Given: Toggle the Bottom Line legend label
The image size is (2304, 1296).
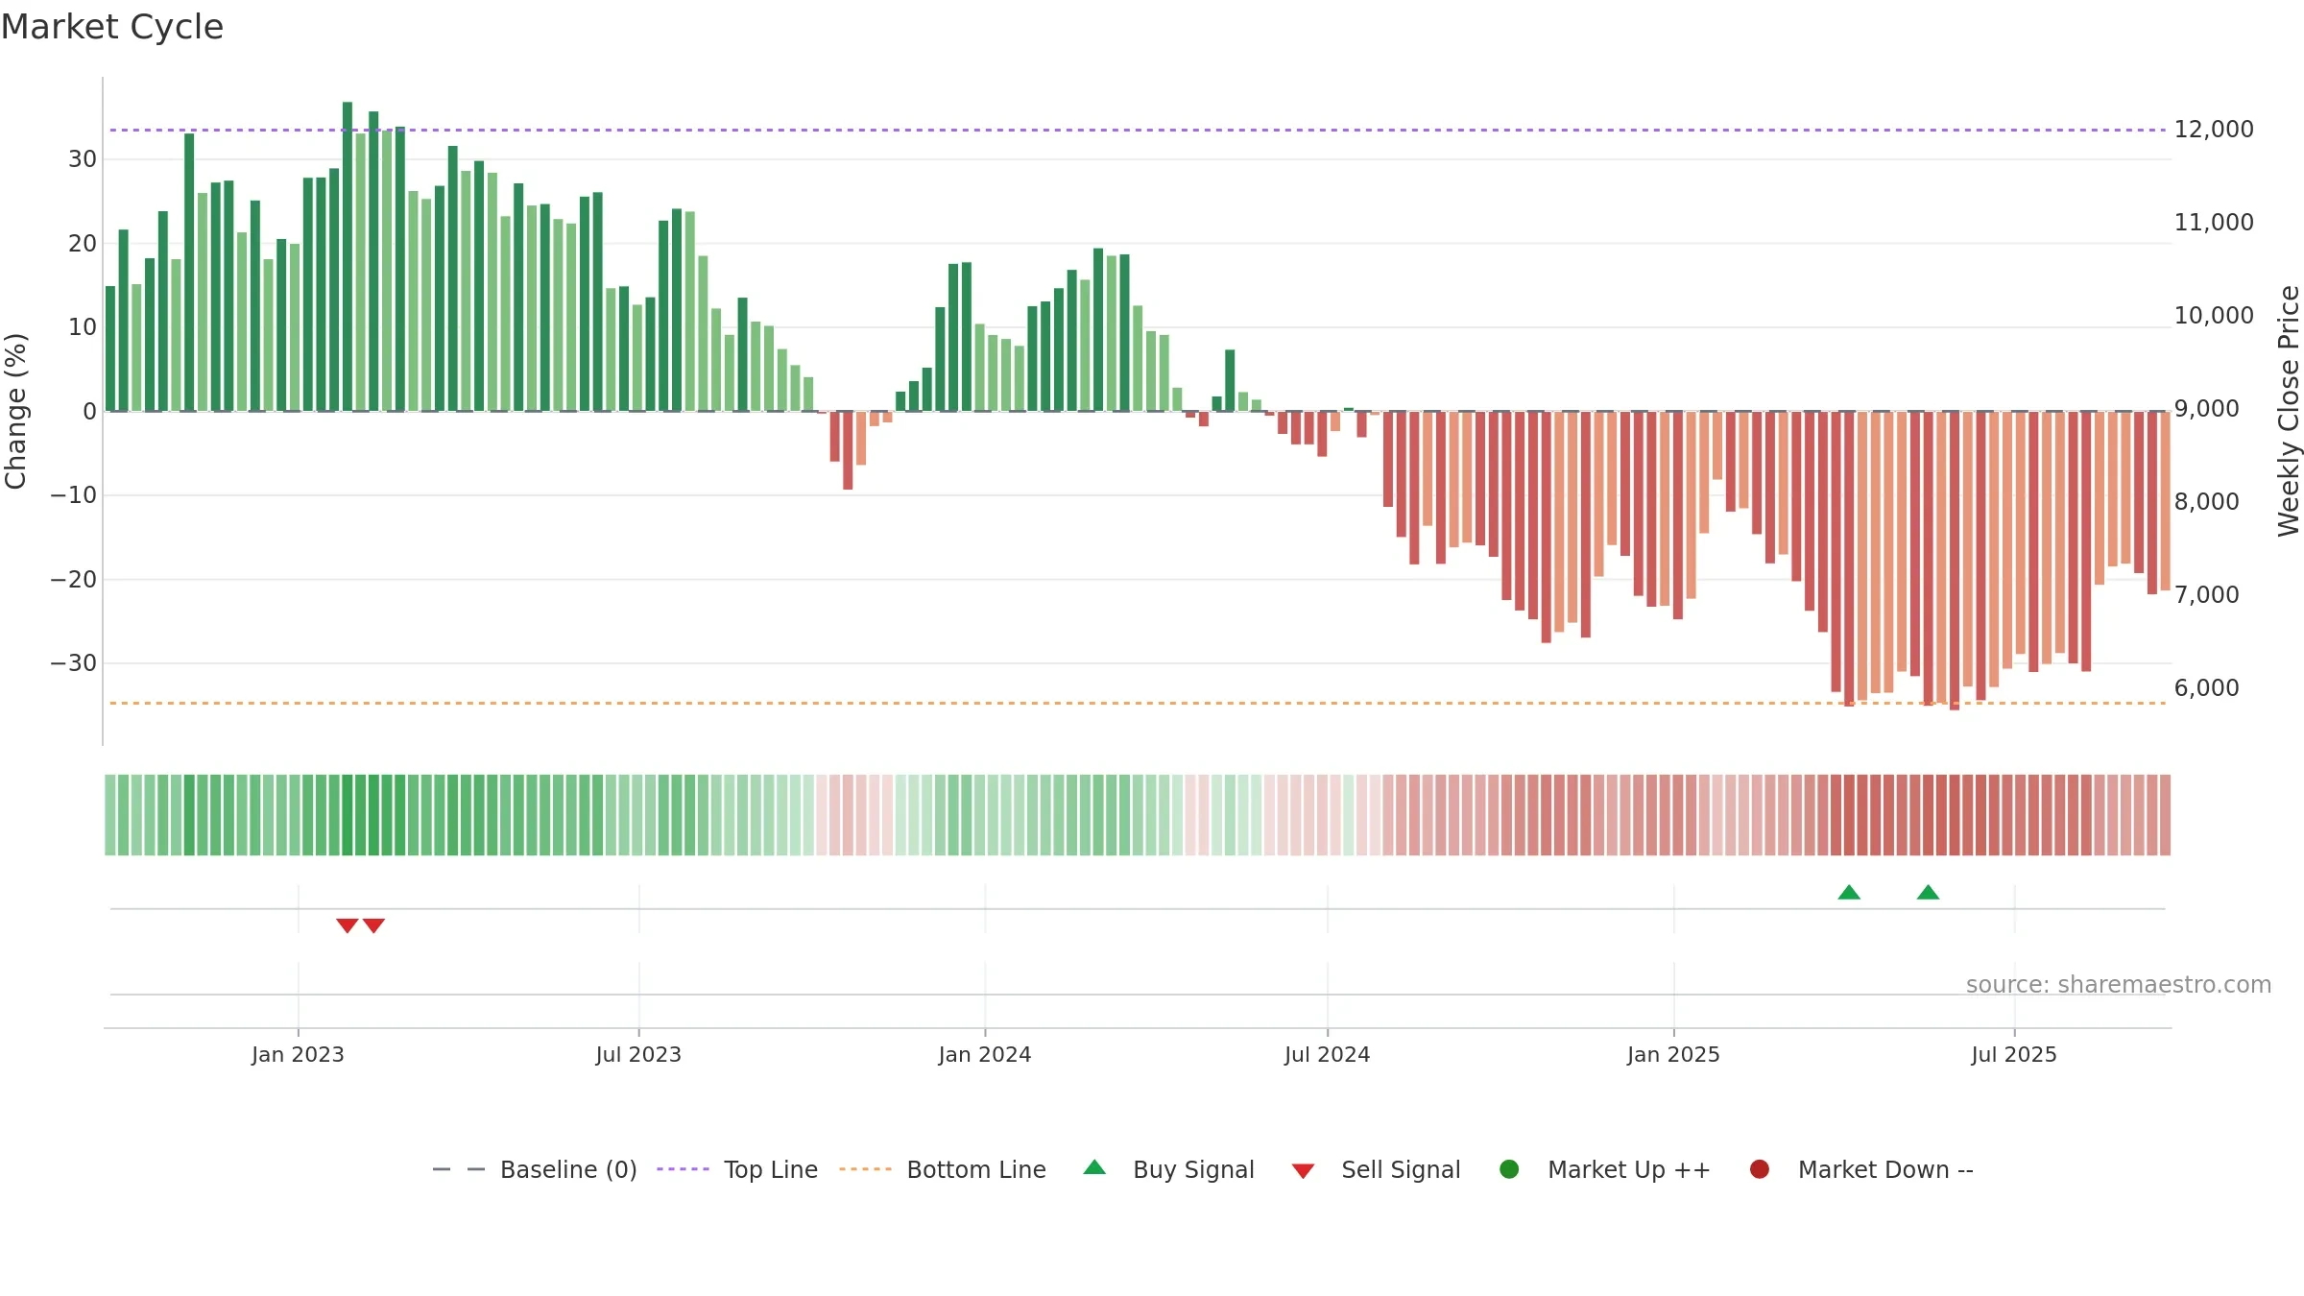Looking at the screenshot, I should 976,1170.
